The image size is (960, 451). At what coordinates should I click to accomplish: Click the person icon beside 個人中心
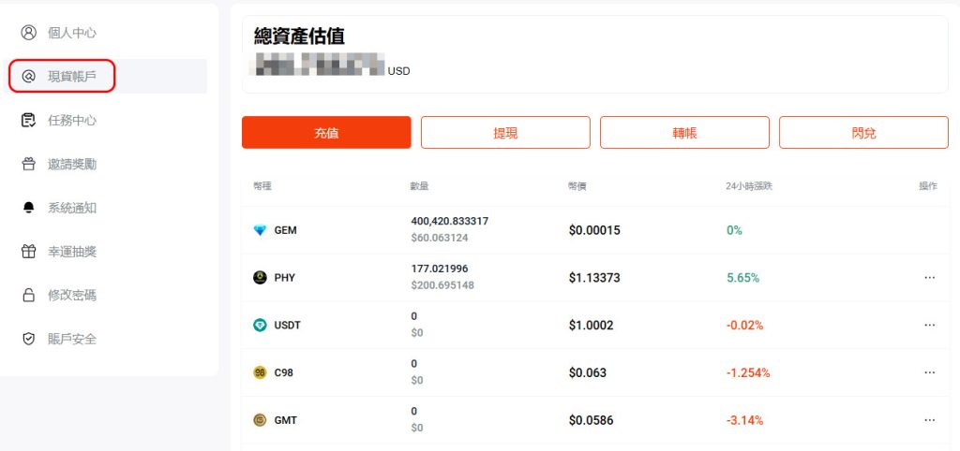pyautogui.click(x=29, y=33)
